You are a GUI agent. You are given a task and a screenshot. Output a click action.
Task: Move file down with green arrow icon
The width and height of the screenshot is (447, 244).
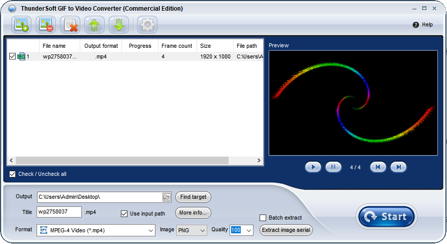tap(119, 24)
